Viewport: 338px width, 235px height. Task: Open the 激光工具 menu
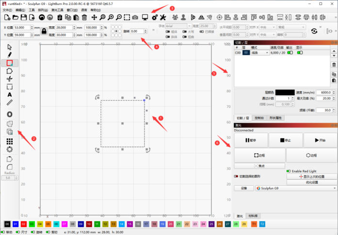click(57, 10)
